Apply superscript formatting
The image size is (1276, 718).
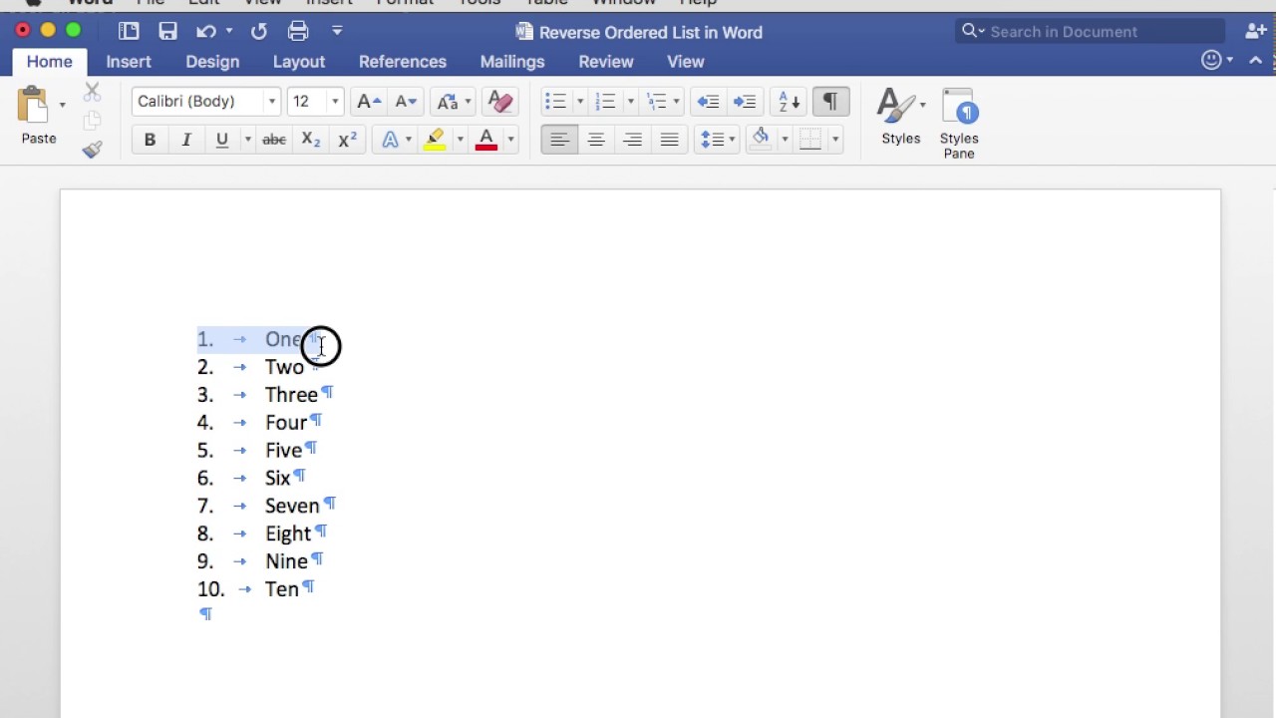347,141
